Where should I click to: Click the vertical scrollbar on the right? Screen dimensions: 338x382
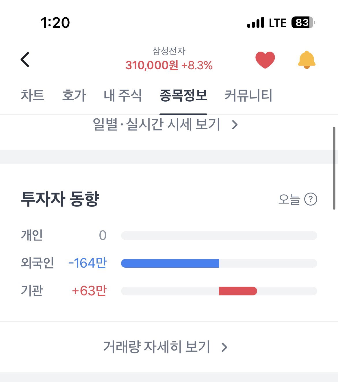tap(334, 168)
